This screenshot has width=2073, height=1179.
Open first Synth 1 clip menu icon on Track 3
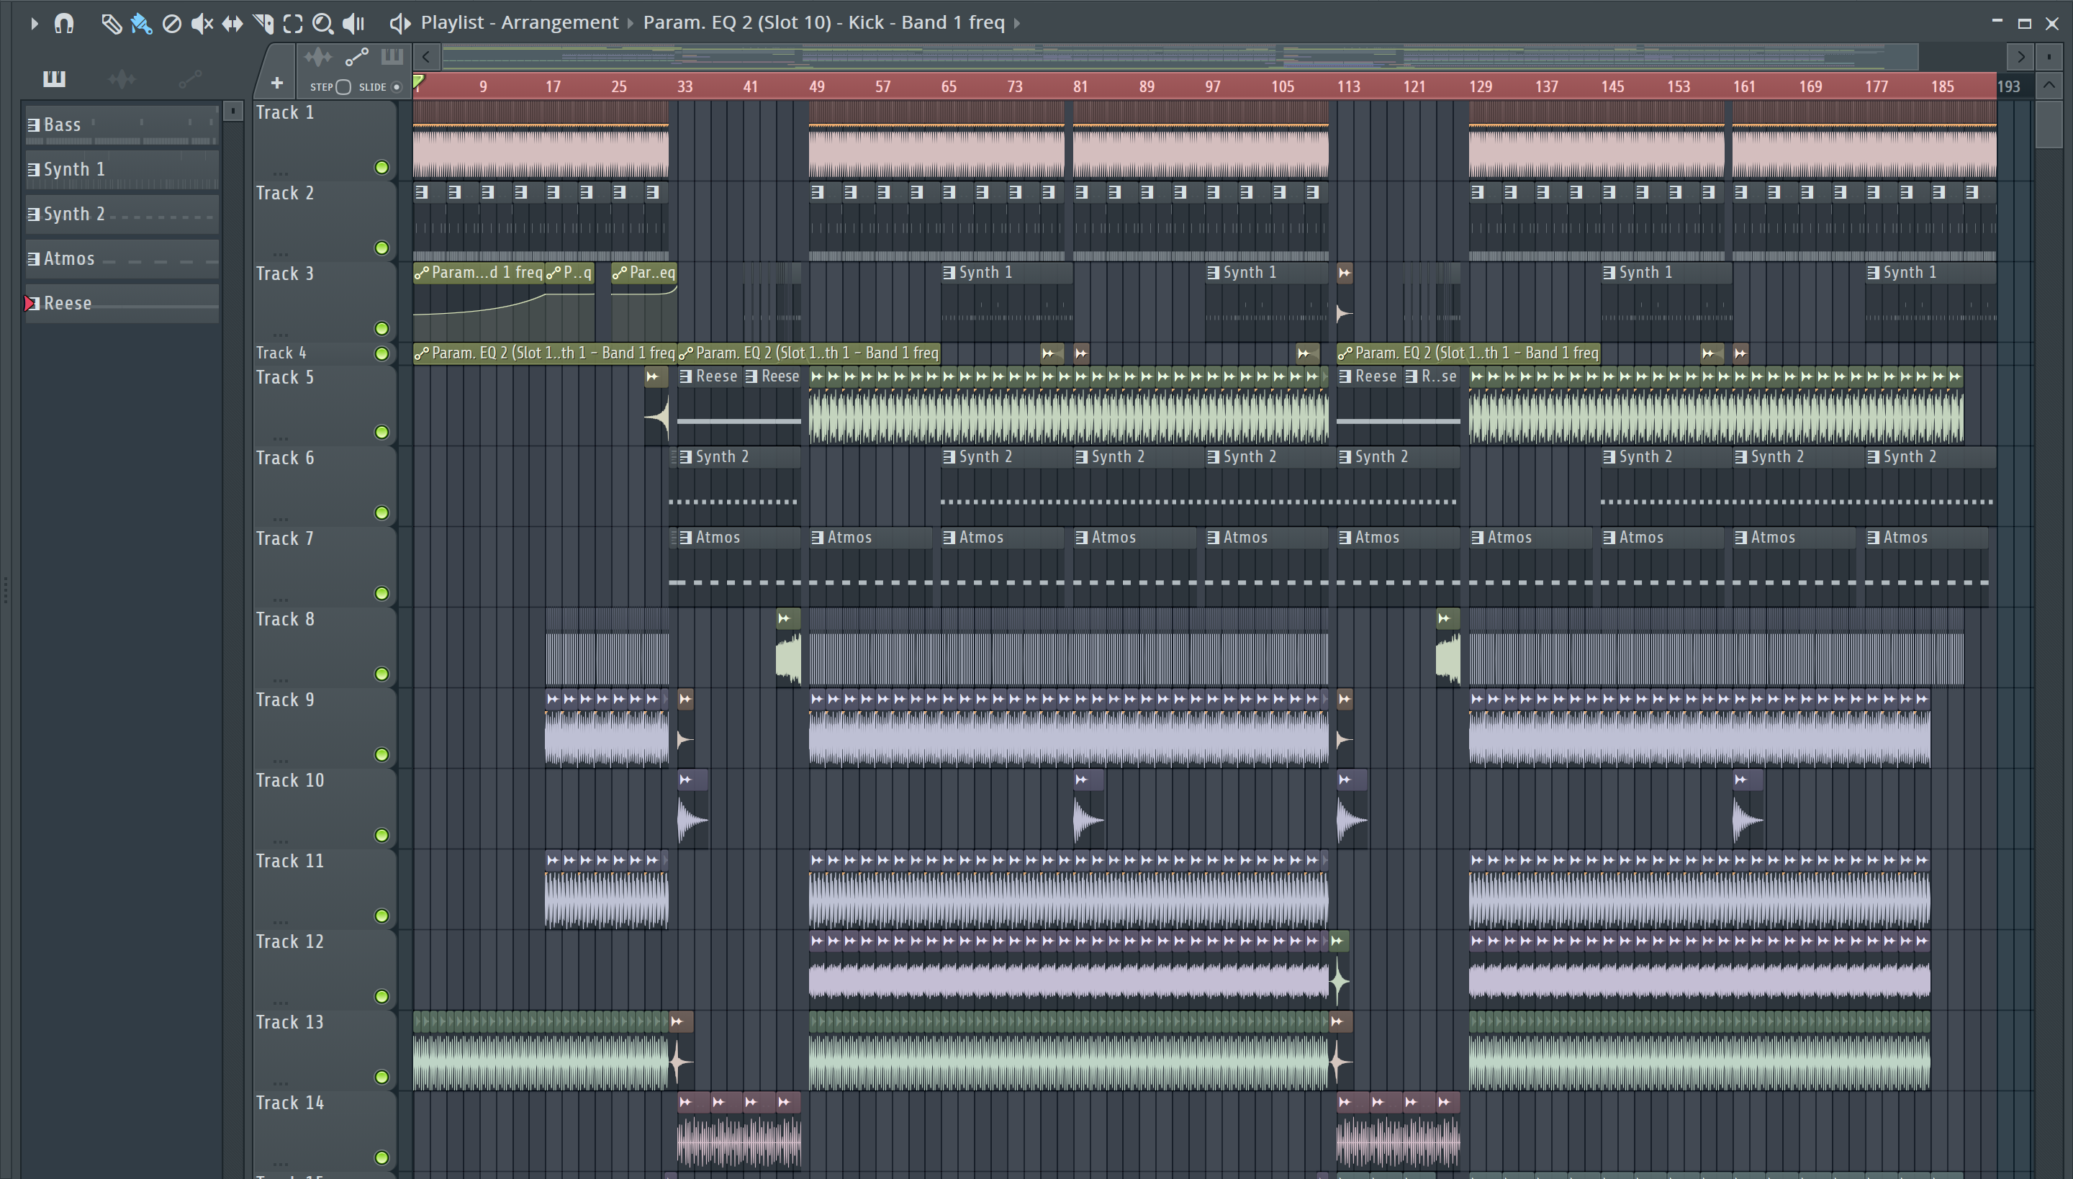pos(949,273)
